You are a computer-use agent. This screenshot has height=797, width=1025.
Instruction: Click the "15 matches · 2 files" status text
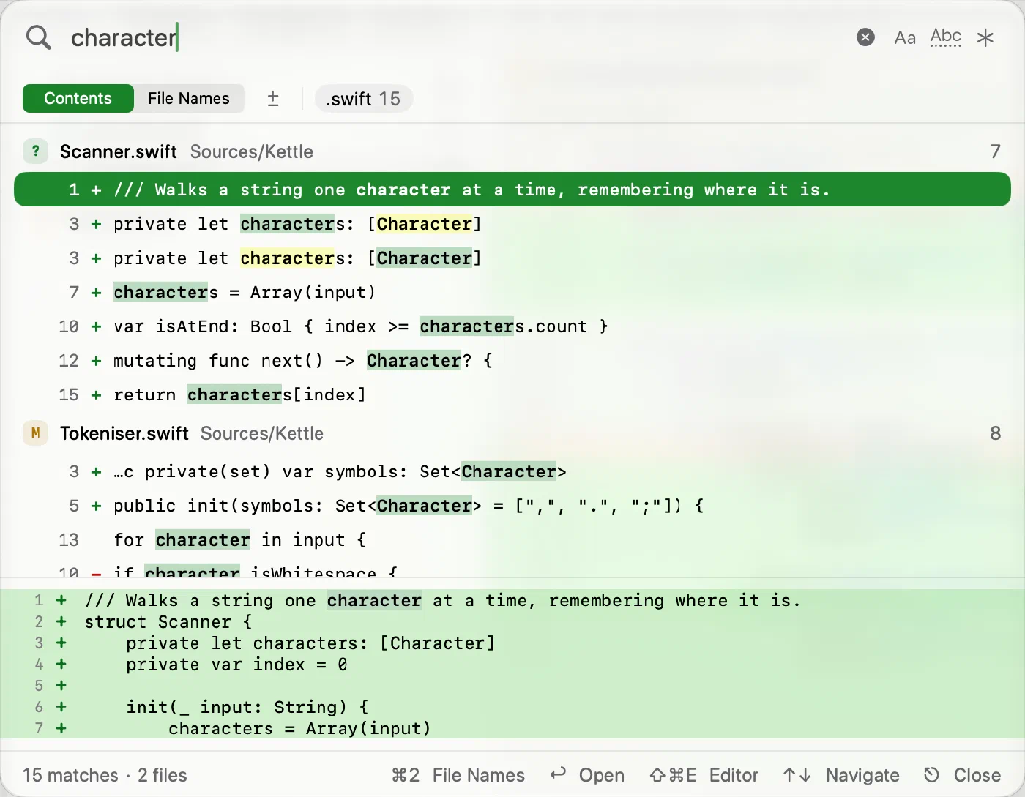tap(105, 775)
